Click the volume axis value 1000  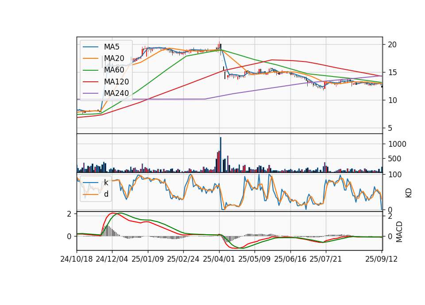click(x=398, y=144)
